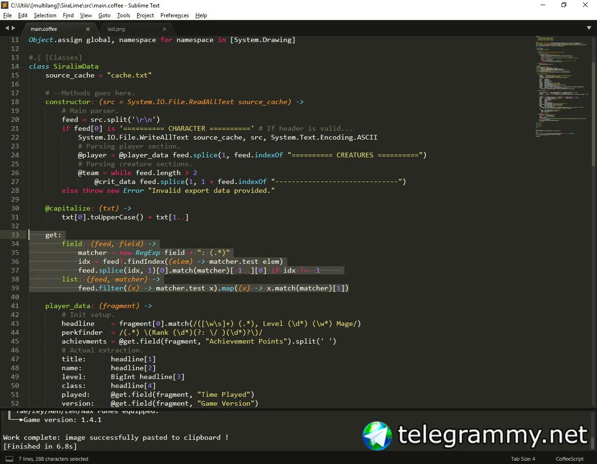Screen dimensions: 597x464
Task: Click '"cache.txt"' string on line 15
Action: 129,75
